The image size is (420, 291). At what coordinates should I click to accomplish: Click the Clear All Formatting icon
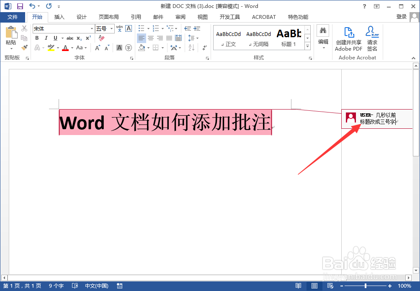point(101,38)
